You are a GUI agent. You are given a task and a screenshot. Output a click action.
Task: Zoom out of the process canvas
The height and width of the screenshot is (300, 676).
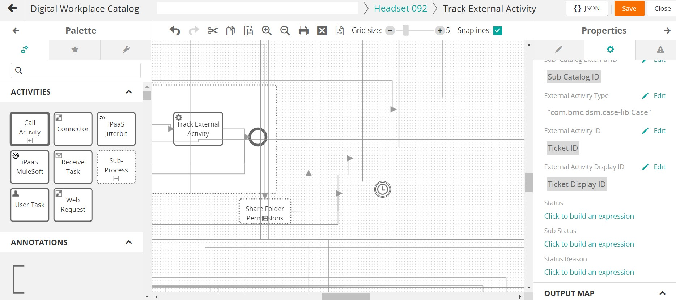tap(285, 31)
